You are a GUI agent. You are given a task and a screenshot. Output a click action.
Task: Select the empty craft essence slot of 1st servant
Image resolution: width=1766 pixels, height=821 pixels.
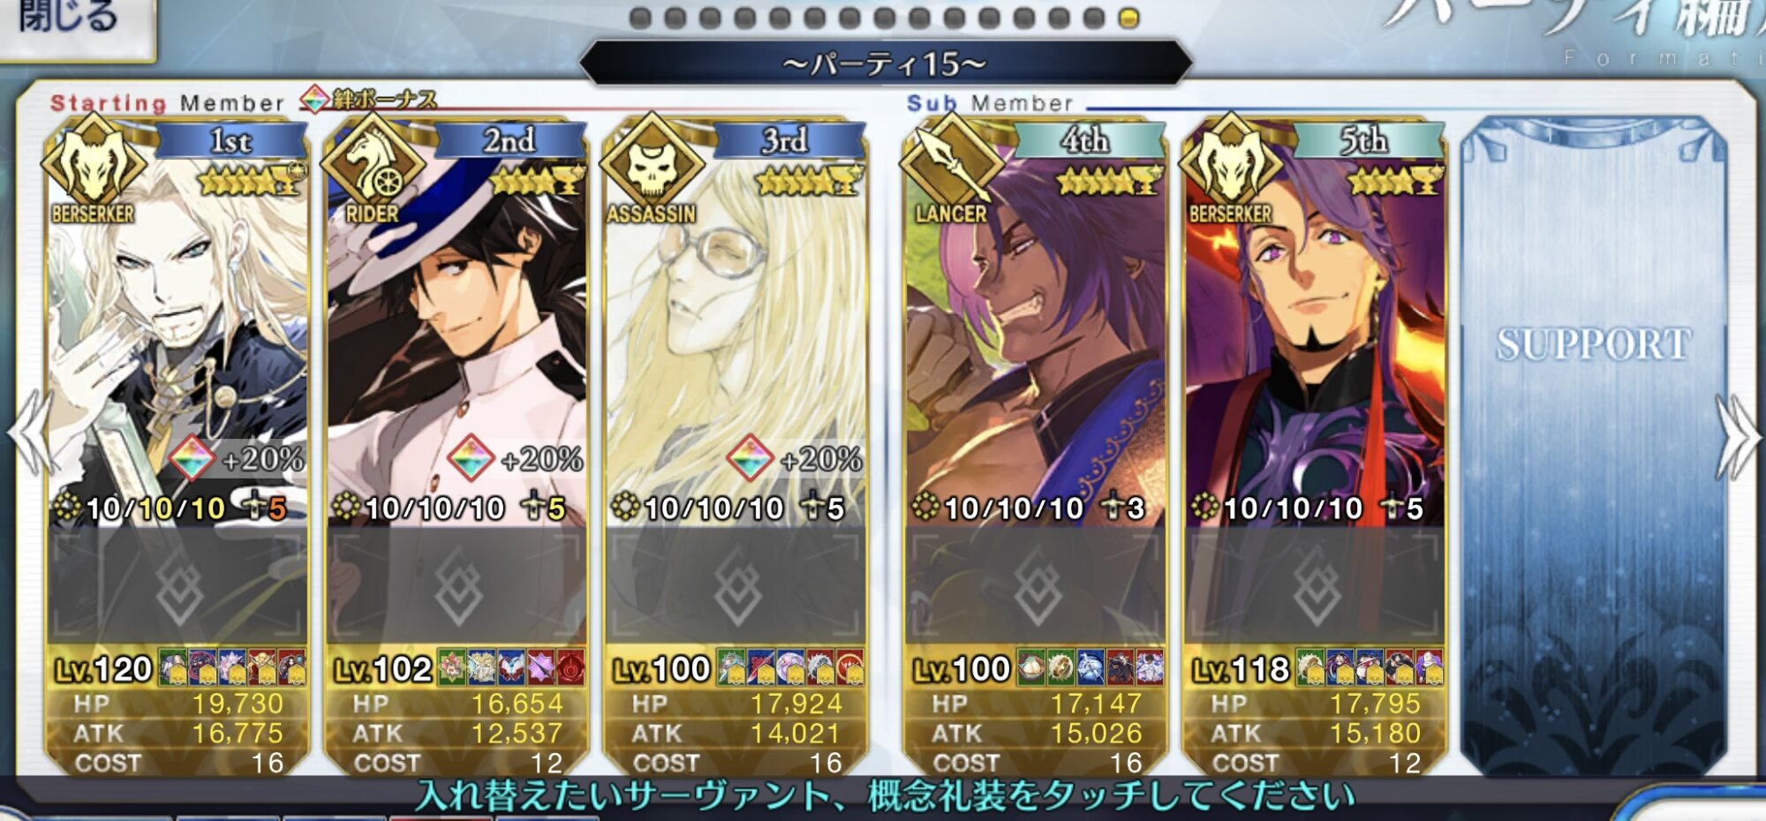(177, 586)
